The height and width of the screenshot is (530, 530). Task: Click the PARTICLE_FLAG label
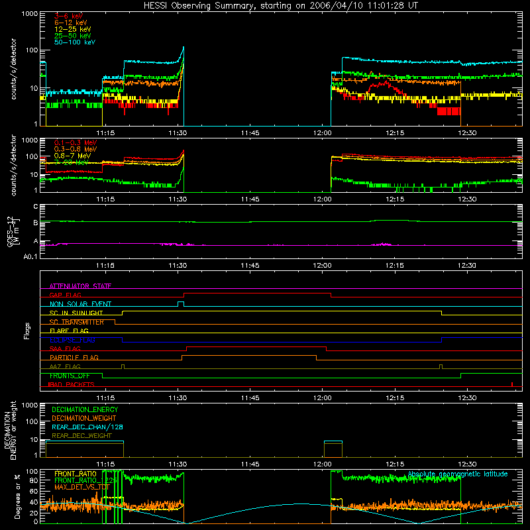[74, 357]
